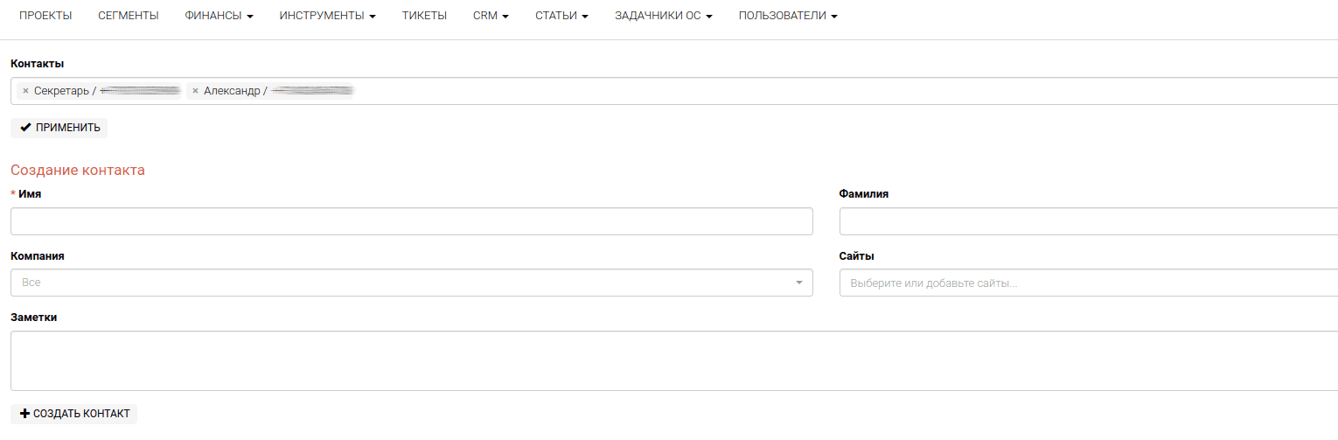Viewport: 1338px width, 440px height.
Task: Open the CRM dropdown menu
Action: (x=490, y=16)
